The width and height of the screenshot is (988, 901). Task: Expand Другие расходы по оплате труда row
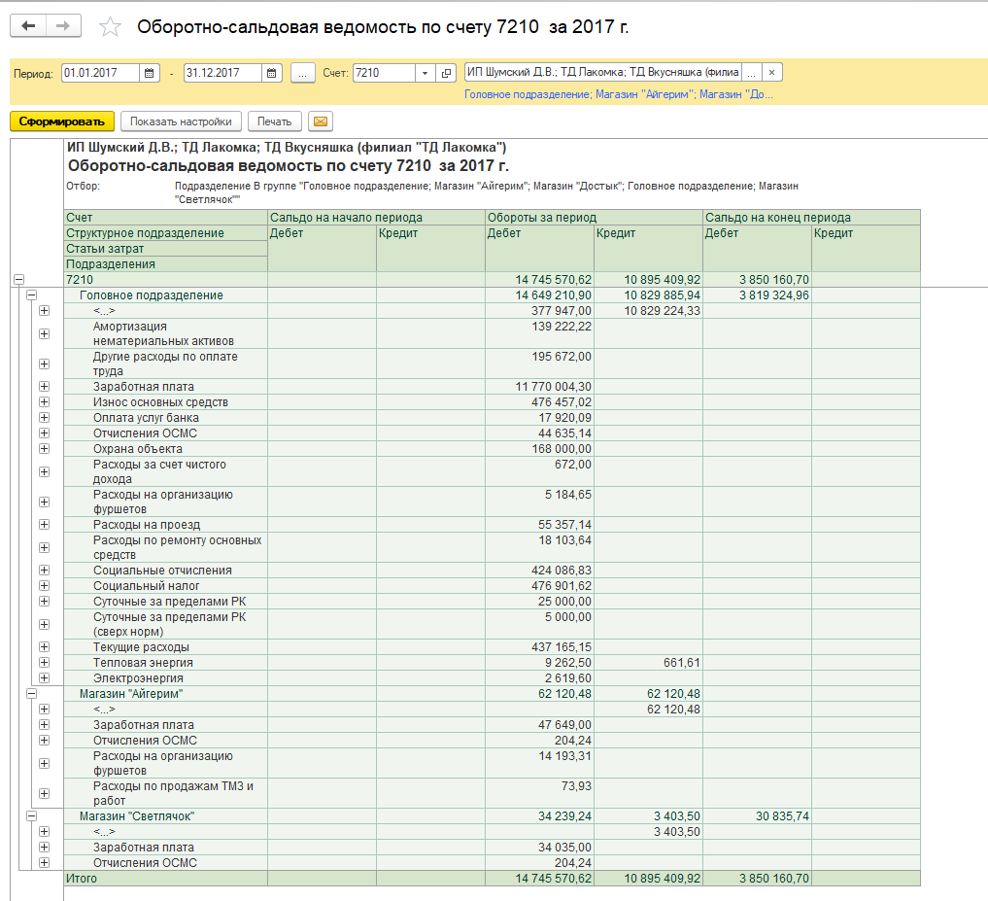coord(44,364)
